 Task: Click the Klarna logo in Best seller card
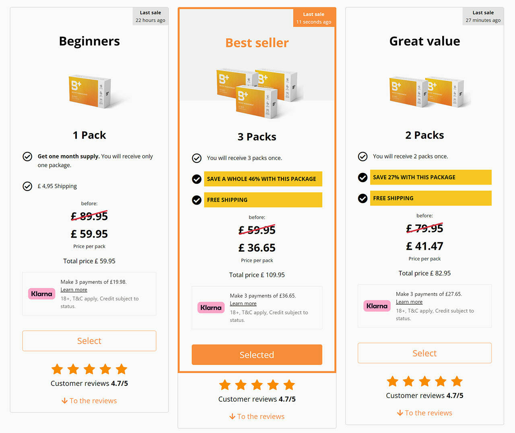click(x=211, y=308)
